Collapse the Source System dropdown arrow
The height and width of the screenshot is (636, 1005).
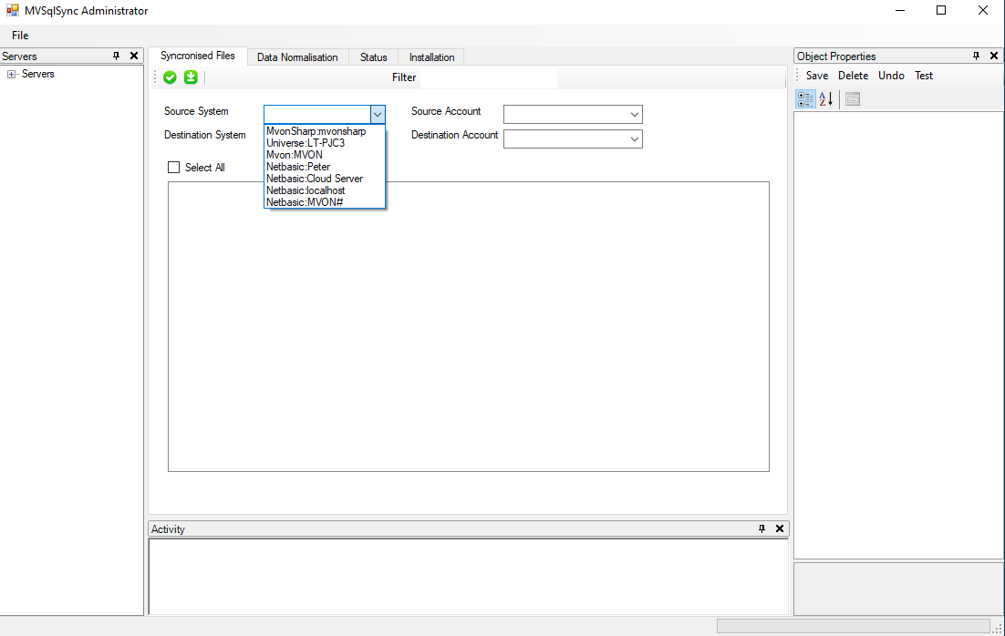click(378, 114)
